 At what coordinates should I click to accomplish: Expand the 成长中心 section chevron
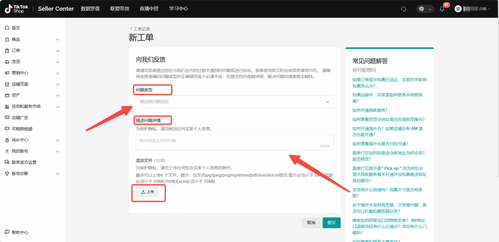58,140
